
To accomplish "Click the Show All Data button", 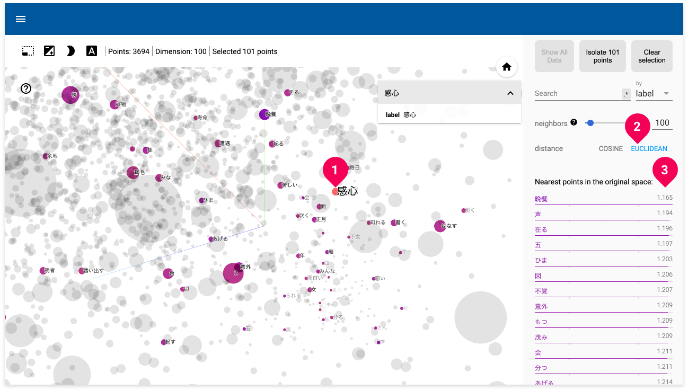I will coord(554,56).
